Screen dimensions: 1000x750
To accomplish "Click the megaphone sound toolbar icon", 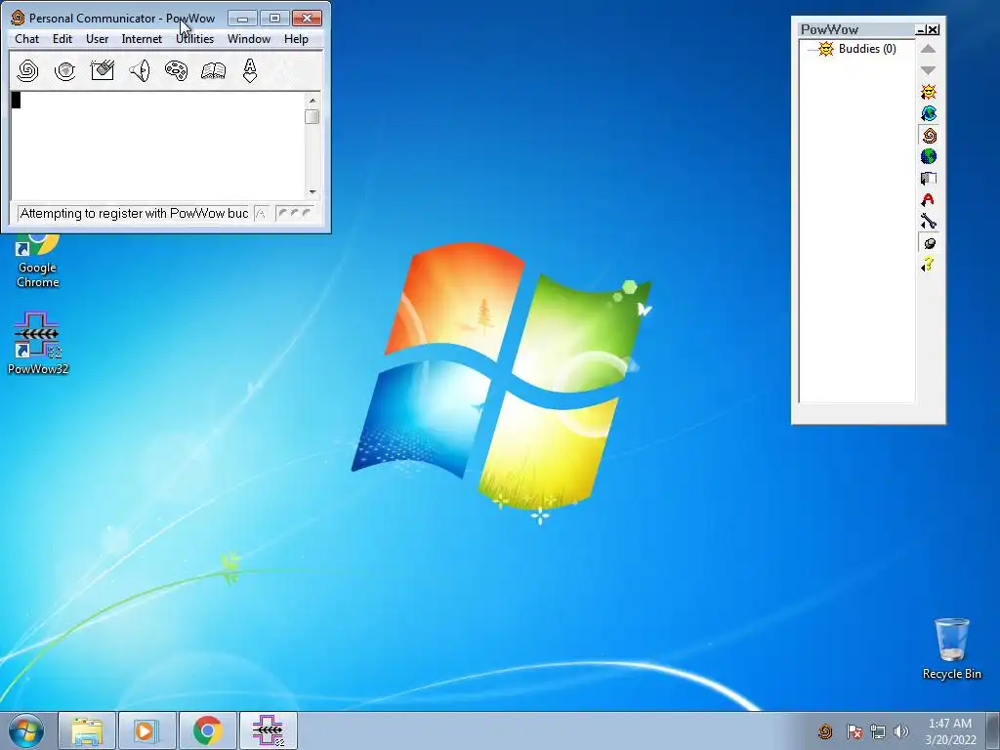I will pyautogui.click(x=140, y=70).
